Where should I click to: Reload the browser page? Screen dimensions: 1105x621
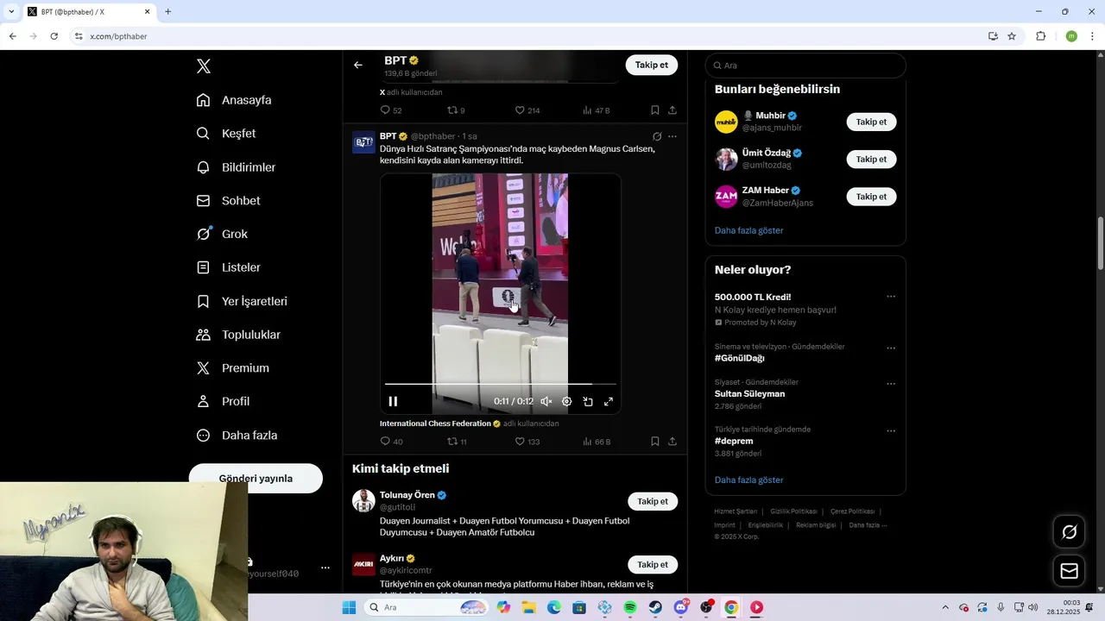pos(54,36)
